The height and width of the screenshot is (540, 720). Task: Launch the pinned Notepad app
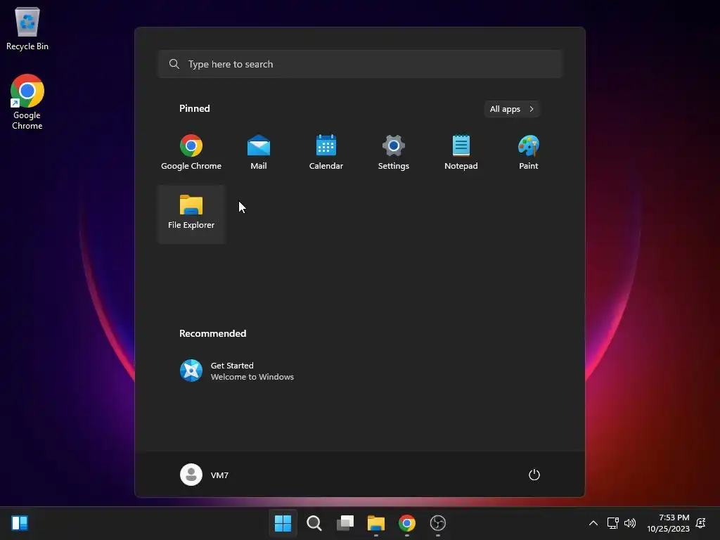461,153
